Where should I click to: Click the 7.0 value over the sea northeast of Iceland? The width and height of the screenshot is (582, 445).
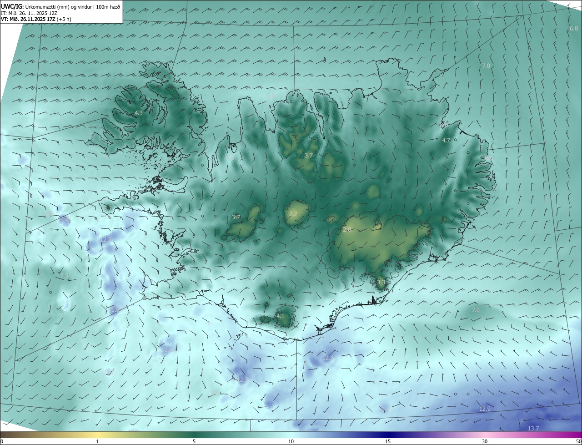click(486, 66)
